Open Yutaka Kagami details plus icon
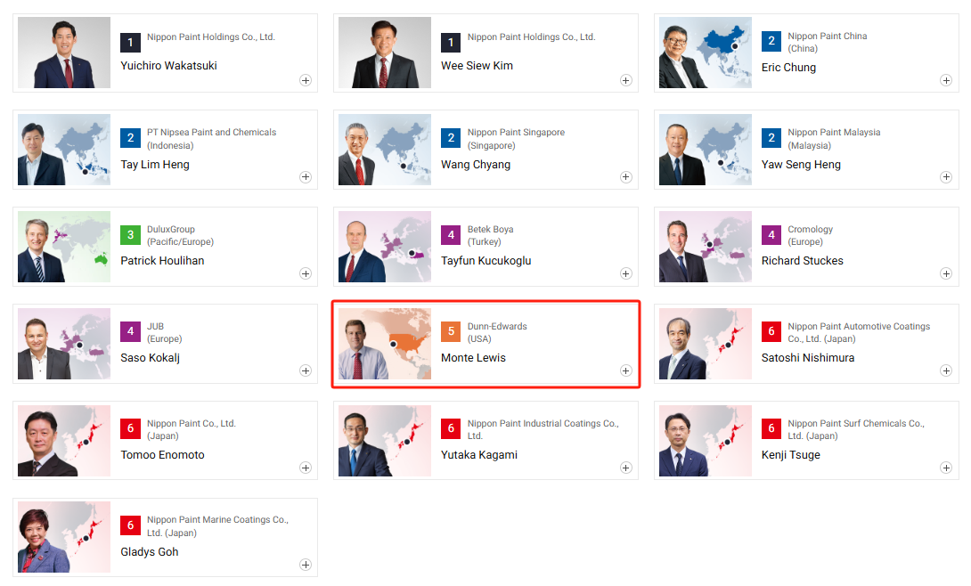Image resolution: width=971 pixels, height=586 pixels. pyautogui.click(x=626, y=468)
